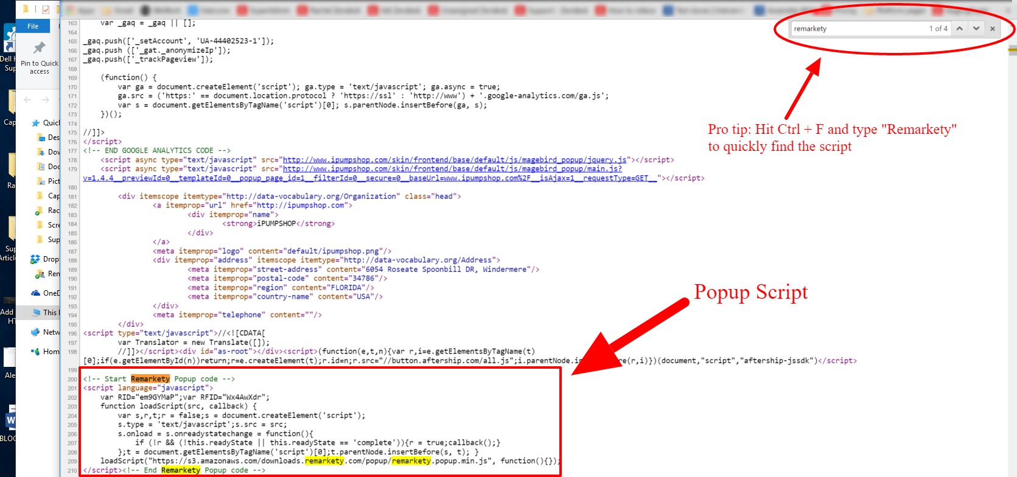Click the folder icon in Explorer title bar
This screenshot has height=477, width=1017.
(26, 9)
